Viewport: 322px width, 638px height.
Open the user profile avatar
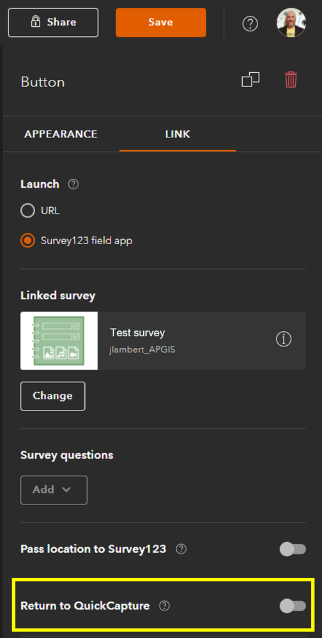tap(291, 23)
